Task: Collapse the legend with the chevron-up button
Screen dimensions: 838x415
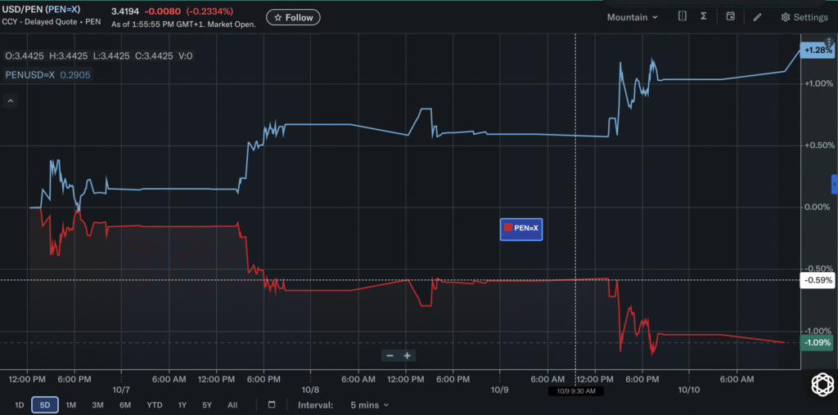Action: pos(11,101)
